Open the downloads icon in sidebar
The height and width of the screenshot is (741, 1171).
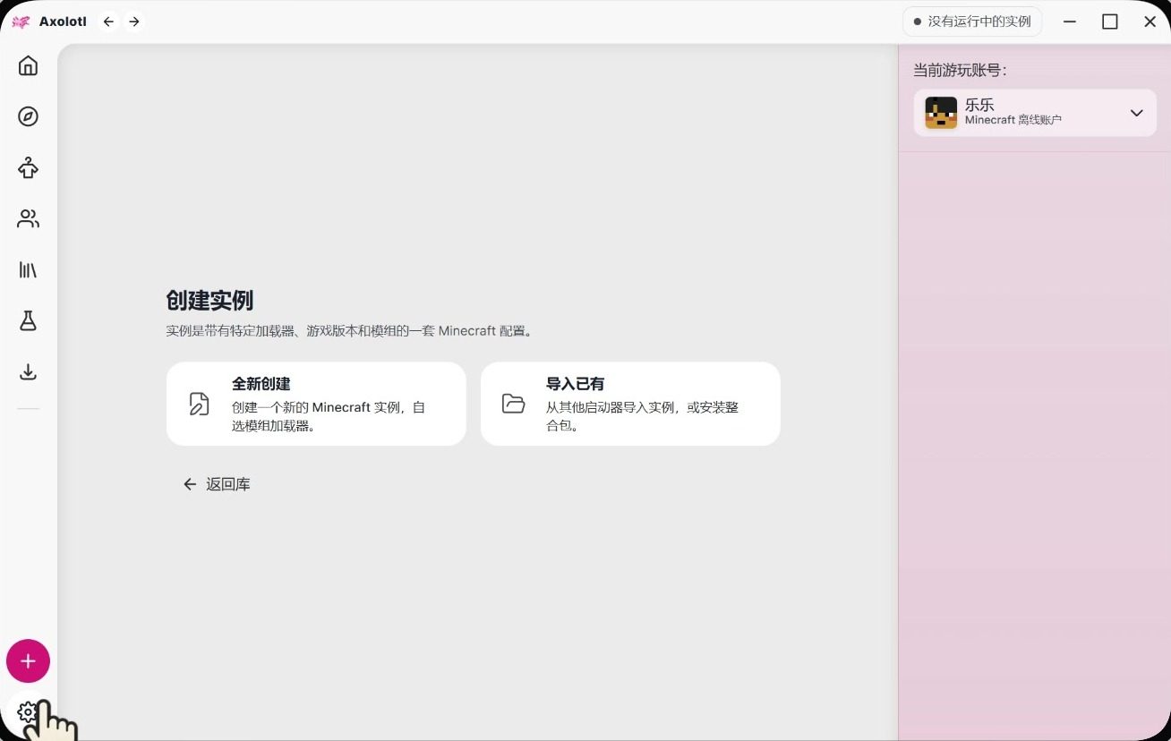click(x=28, y=371)
